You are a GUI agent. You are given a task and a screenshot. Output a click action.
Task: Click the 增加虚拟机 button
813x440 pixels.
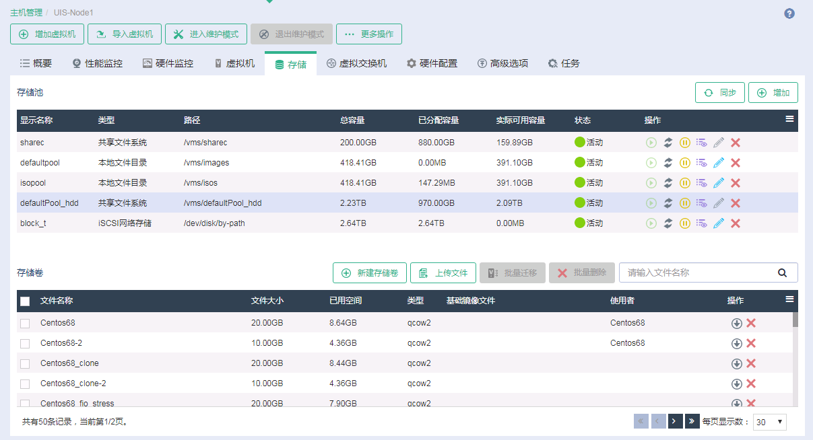click(47, 34)
